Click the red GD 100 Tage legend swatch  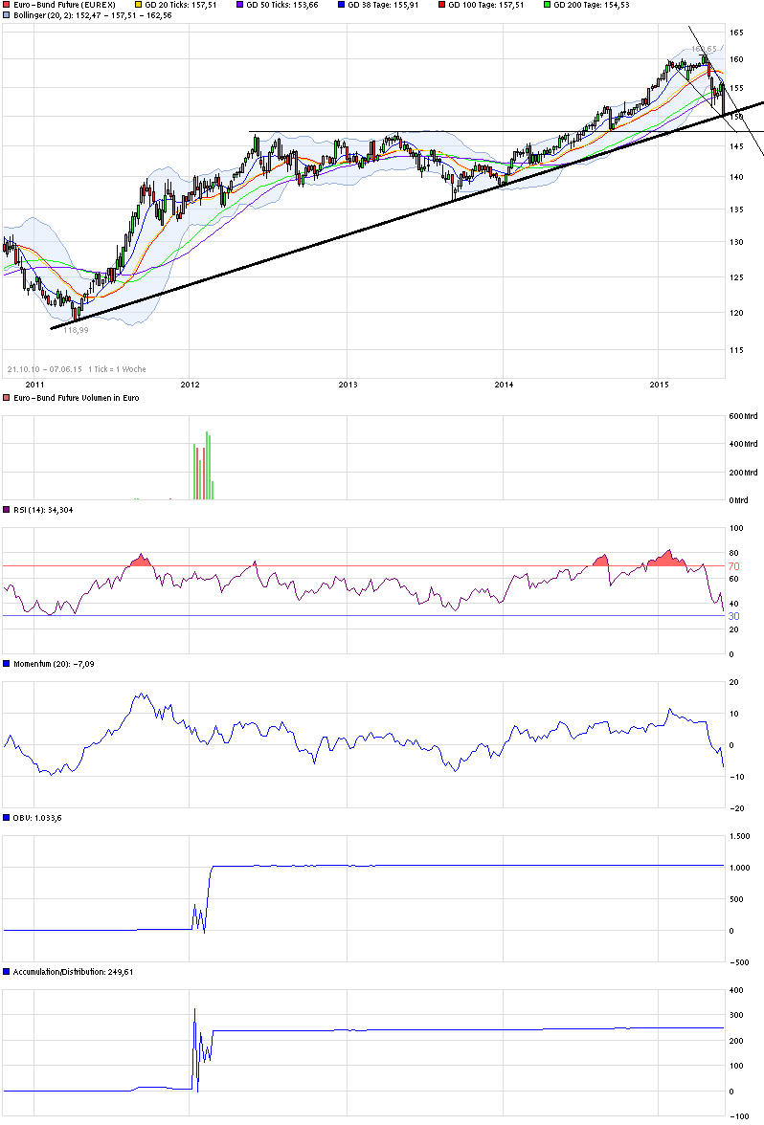pyautogui.click(x=441, y=5)
